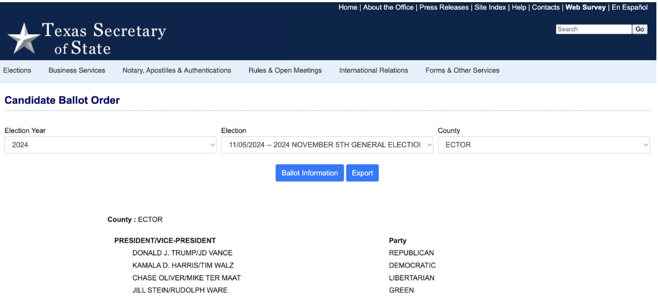The height and width of the screenshot is (307, 658).
Task: Click the Help link in header
Action: coord(519,8)
